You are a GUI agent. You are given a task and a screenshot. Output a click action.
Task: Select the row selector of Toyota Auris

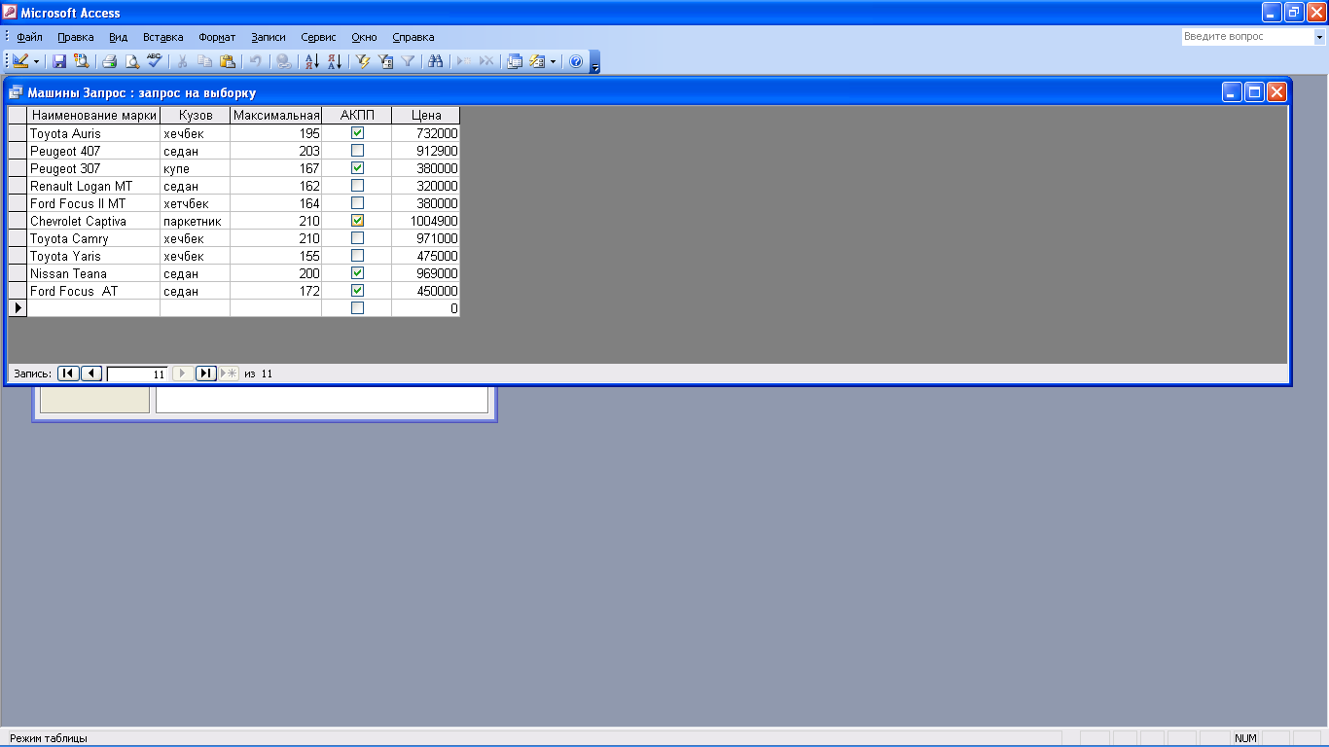point(18,133)
